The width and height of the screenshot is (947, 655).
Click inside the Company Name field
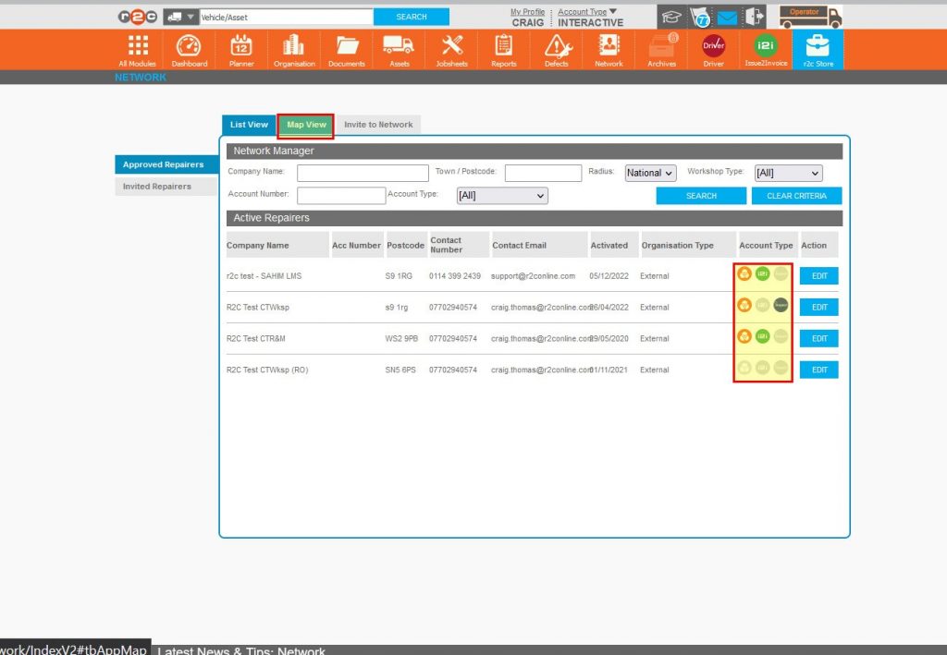[363, 173]
